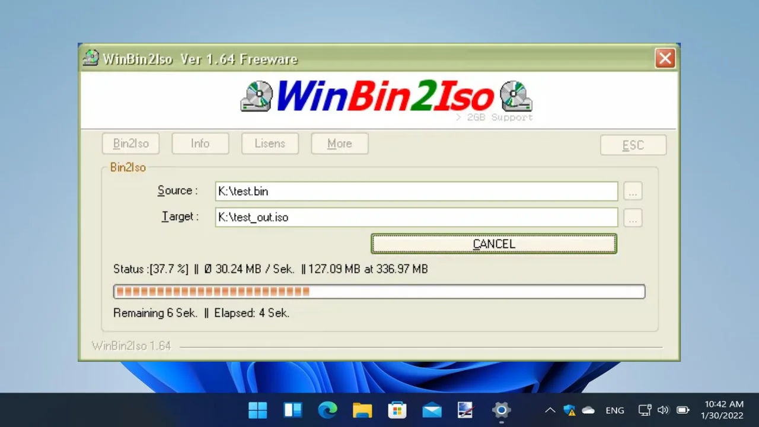Open Settings gear icon on taskbar
Image resolution: width=759 pixels, height=427 pixels.
point(501,410)
